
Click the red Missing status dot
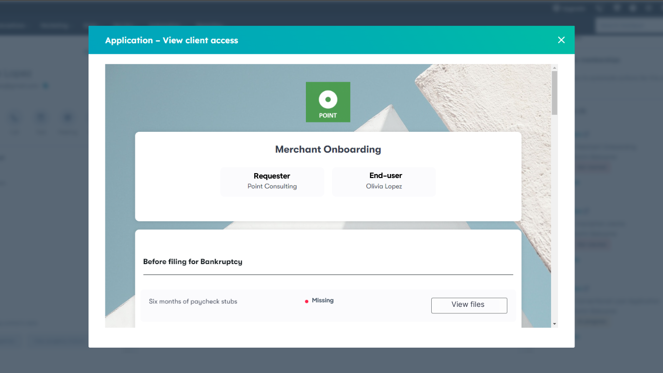[306, 301]
